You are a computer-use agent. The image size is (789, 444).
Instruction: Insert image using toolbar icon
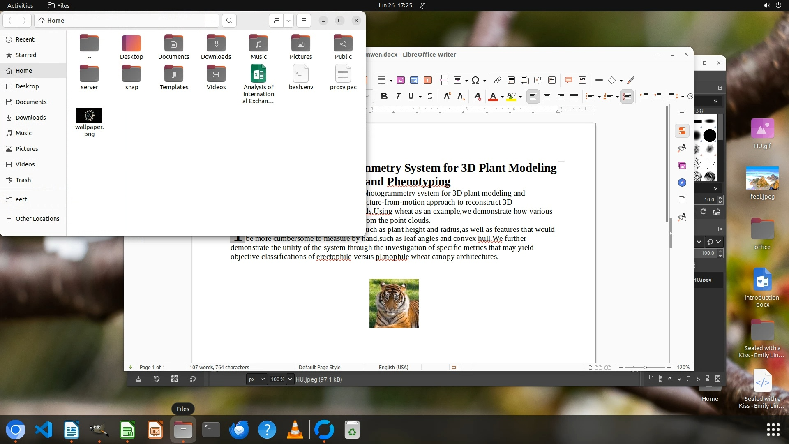tap(401, 80)
